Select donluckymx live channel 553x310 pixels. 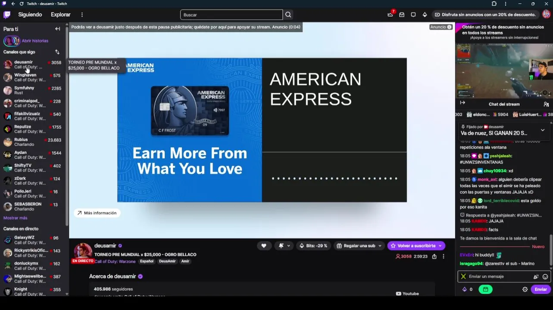tap(33, 266)
